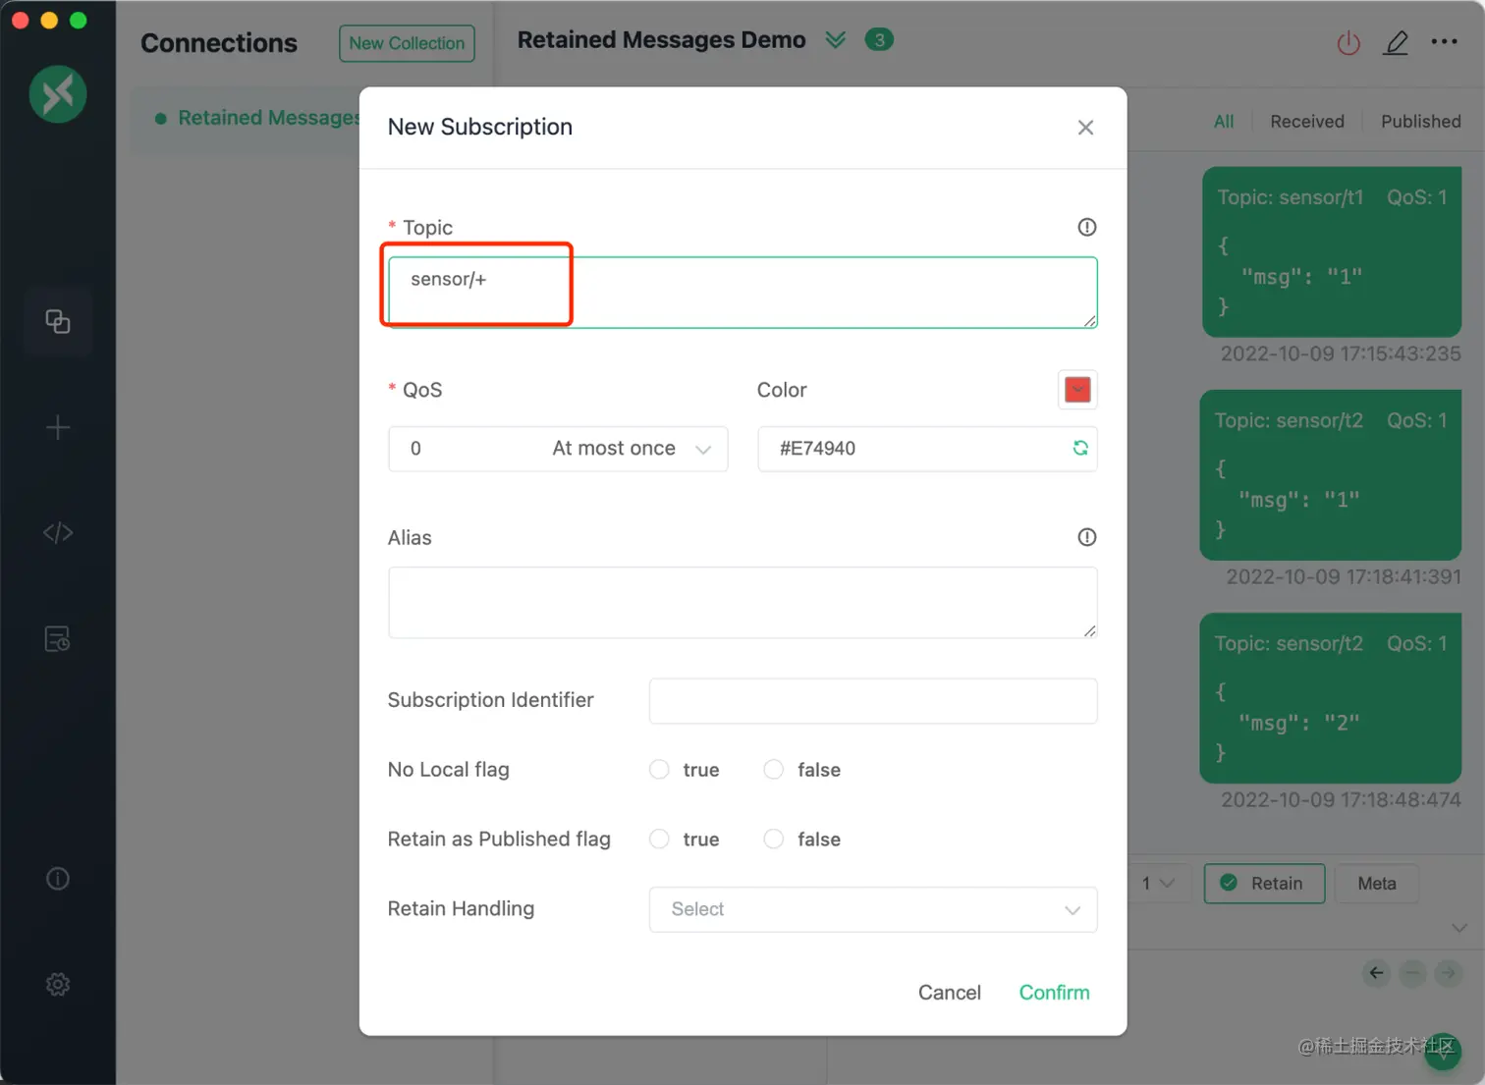The image size is (1485, 1085).
Task: Open Settings gear icon in sidebar
Action: click(x=58, y=984)
